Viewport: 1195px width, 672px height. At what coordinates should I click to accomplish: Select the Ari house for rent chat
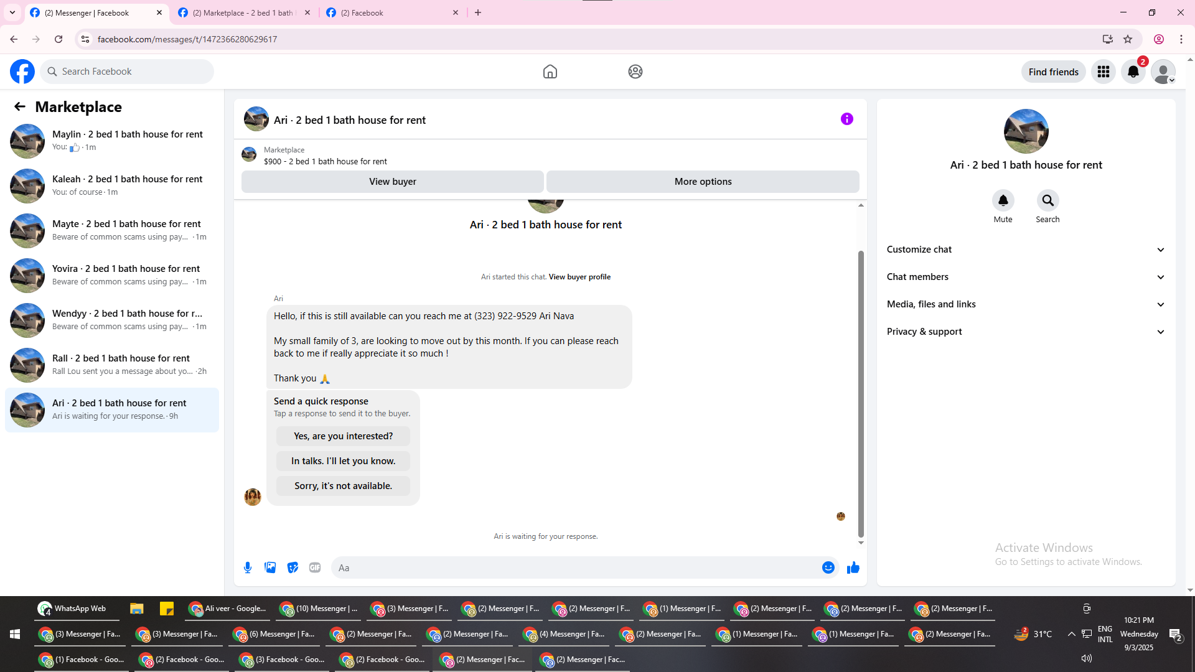coord(112,410)
